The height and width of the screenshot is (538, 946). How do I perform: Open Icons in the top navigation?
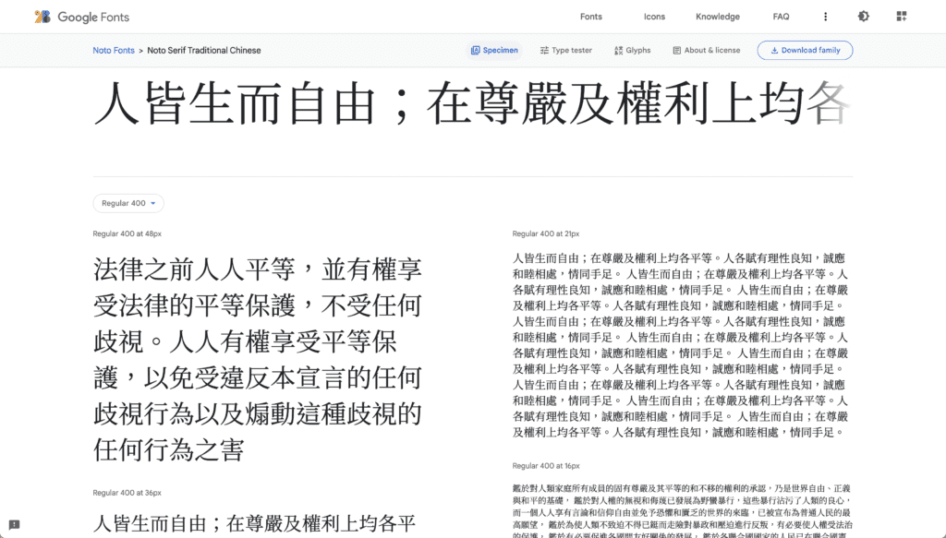[654, 17]
